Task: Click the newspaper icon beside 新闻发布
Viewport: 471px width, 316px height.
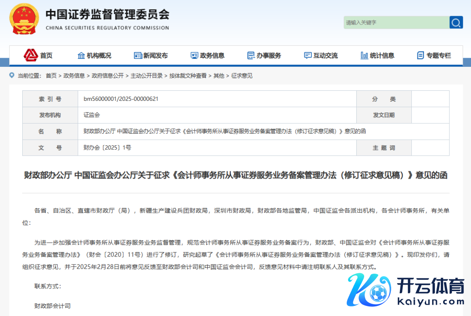Action: (x=138, y=55)
